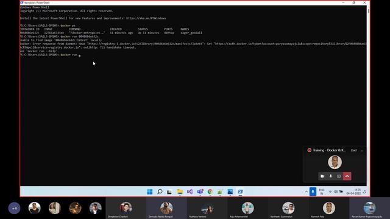Show hidden system tray icons
390x219 pixels.
coord(306,192)
